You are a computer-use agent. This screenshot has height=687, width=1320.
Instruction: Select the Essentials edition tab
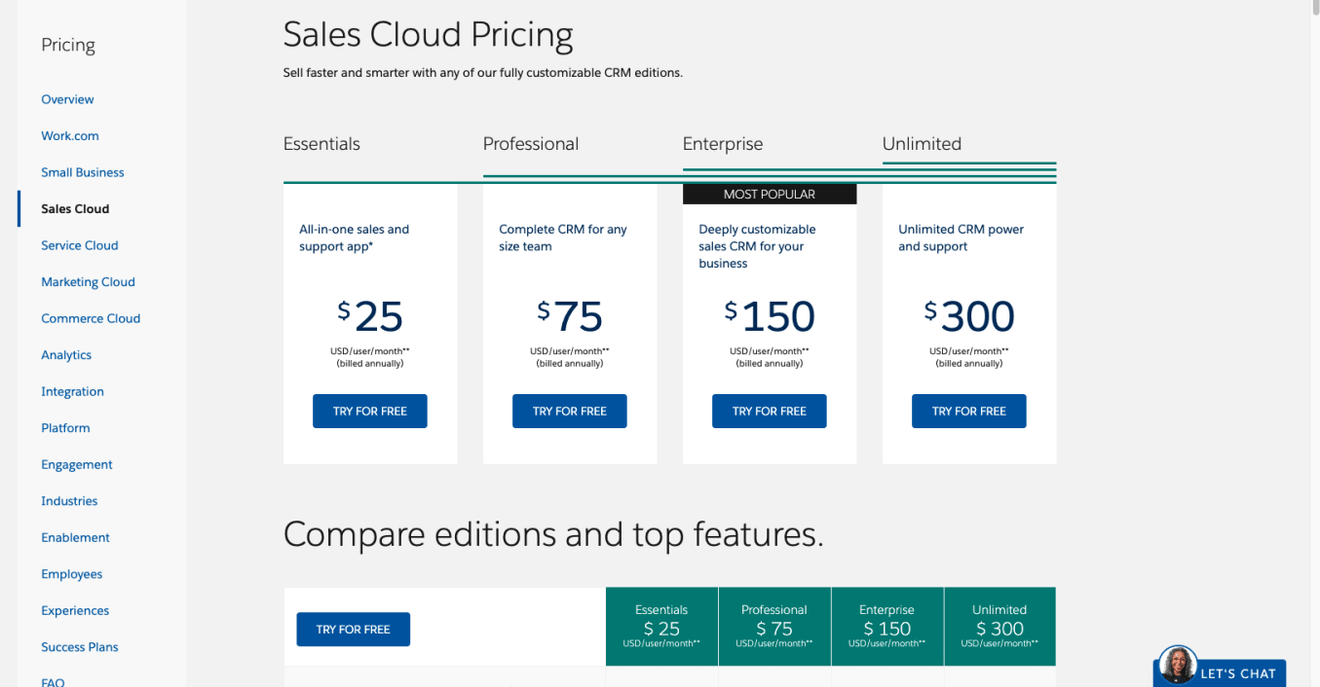coord(321,144)
